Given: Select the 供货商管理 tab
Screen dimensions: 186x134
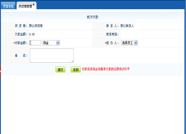Looking at the screenshot, I should coord(25,6).
